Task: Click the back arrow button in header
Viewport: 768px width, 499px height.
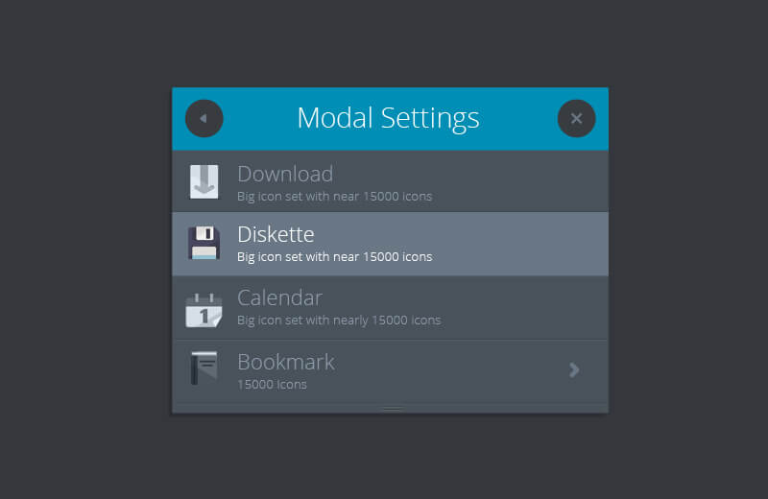Action: tap(204, 119)
